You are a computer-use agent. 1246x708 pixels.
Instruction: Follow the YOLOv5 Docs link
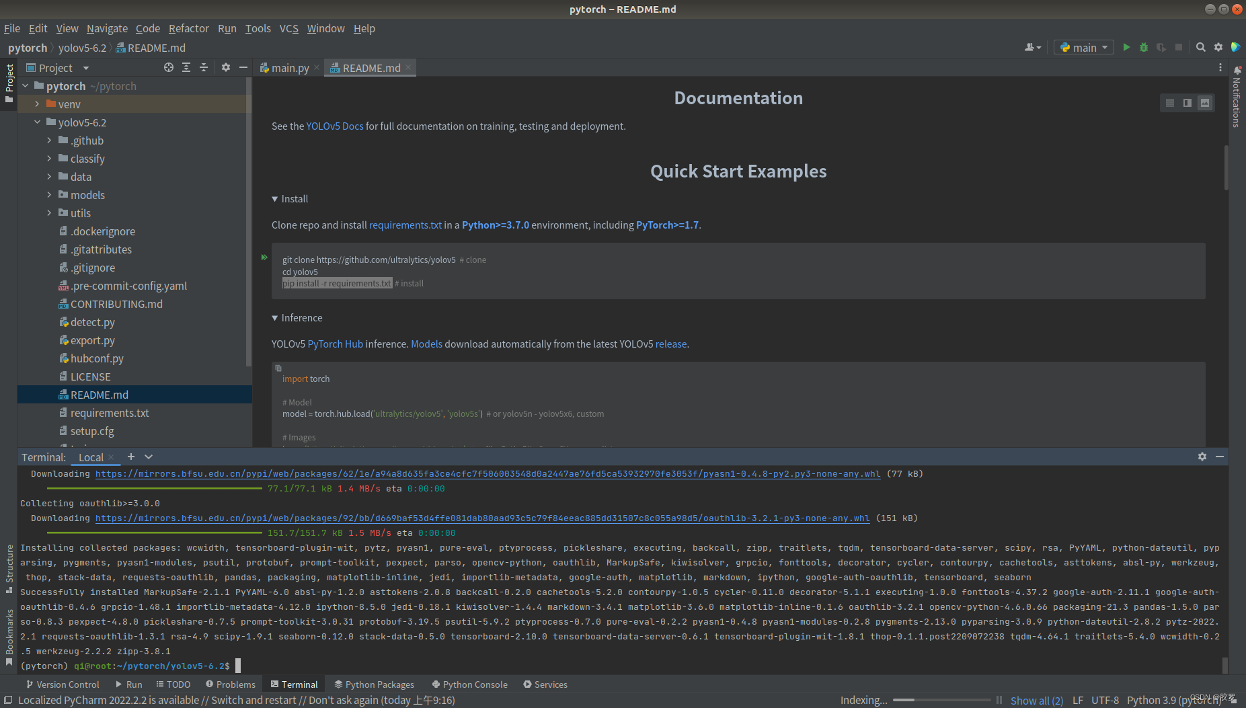(x=335, y=126)
